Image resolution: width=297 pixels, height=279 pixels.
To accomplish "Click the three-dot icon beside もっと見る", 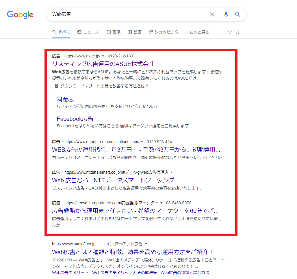I will point(187,32).
